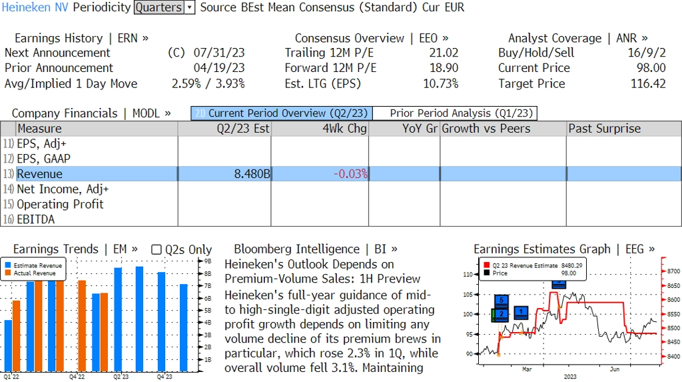Open Bloomberg Intelligence BI link
682x382 pixels.
315,249
